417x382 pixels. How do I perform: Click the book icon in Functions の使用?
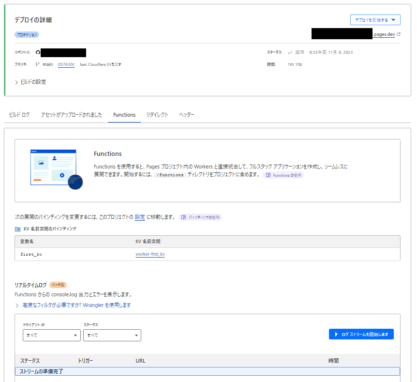(x=268, y=175)
